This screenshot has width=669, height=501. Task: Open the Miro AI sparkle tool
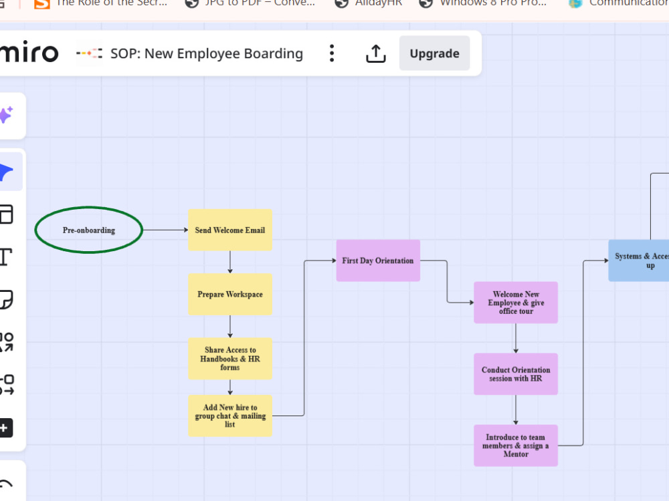coord(7,116)
